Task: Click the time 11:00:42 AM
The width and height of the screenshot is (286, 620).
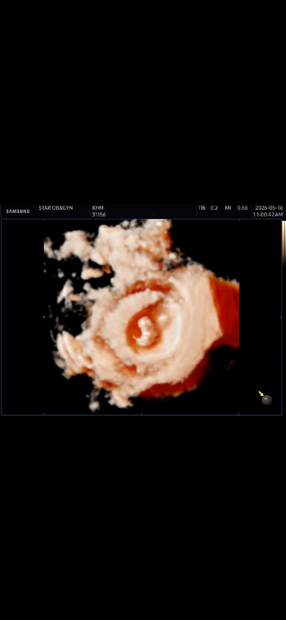Action: (268, 214)
